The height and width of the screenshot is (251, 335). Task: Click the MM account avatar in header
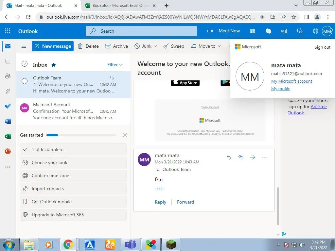(x=327, y=31)
